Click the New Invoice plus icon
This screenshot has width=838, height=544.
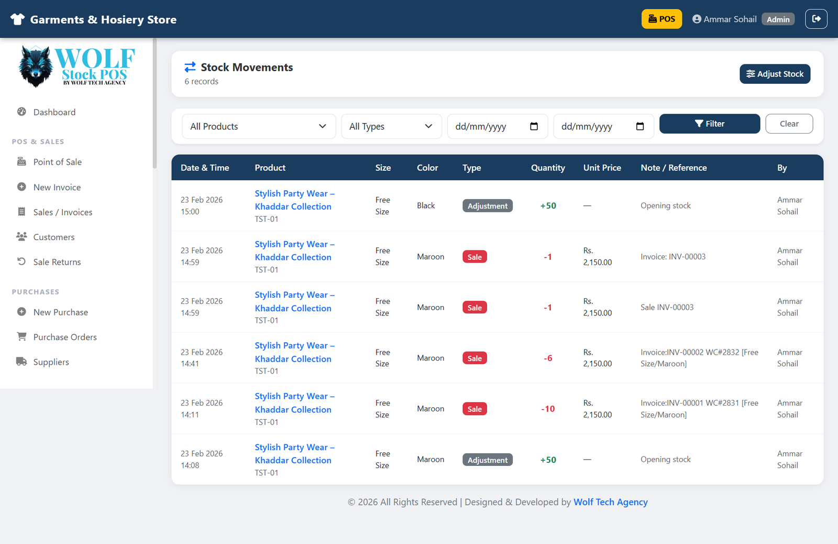(x=21, y=187)
